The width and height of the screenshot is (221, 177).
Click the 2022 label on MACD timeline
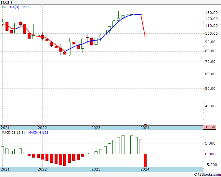pos(42,169)
